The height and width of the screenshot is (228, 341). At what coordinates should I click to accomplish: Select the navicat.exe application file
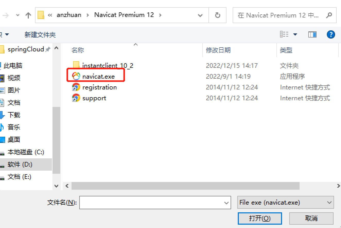98,77
